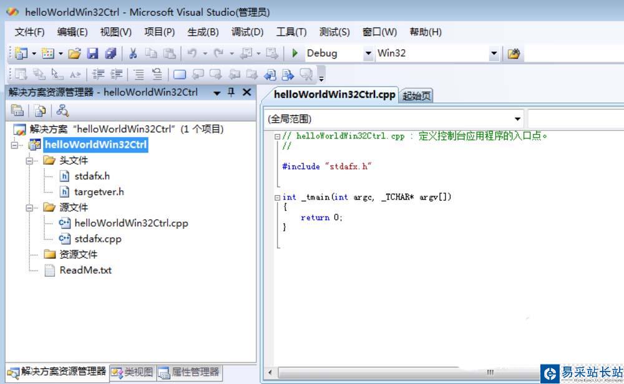
Task: Collapse the 头文件 folder node
Action: tap(29, 161)
